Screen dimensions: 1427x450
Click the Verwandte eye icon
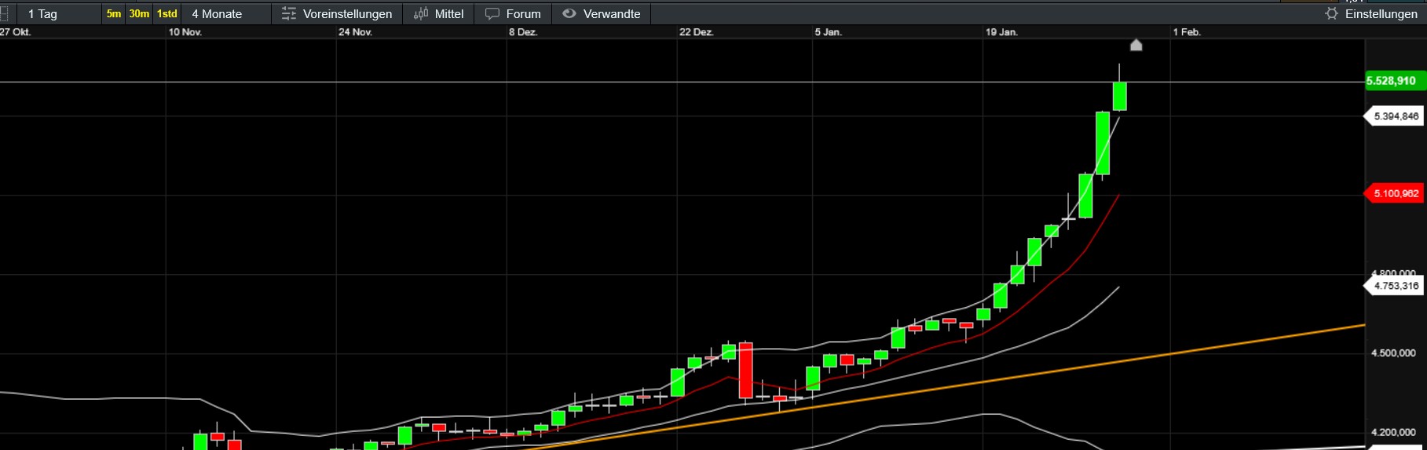(569, 14)
